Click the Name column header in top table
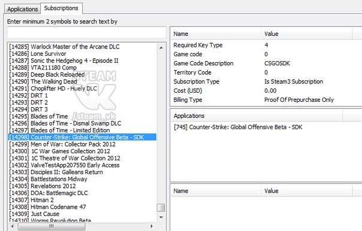Image resolution: width=362 pixels, height=231 pixels. click(x=216, y=34)
